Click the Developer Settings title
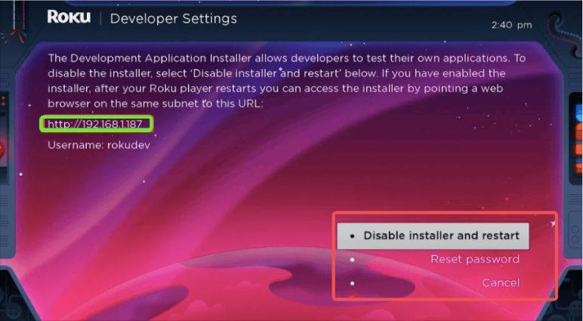 173,19
